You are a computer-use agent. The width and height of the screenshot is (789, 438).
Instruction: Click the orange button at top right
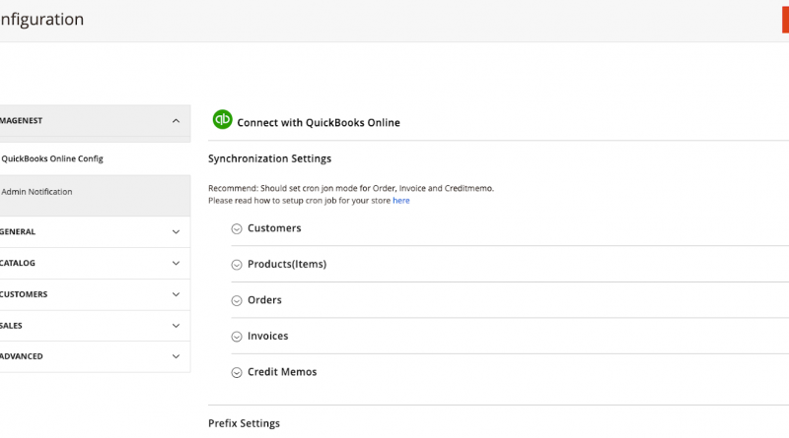tap(785, 19)
